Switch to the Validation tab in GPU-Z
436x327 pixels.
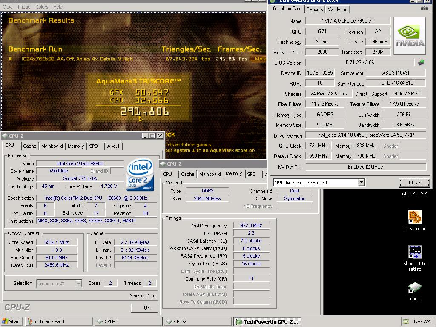click(x=338, y=9)
